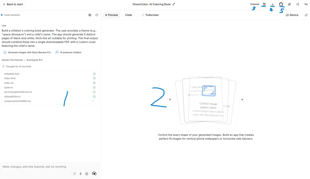The height and width of the screenshot is (179, 310).
Task: Open Fullscreen preview mode
Action: pos(150,15)
